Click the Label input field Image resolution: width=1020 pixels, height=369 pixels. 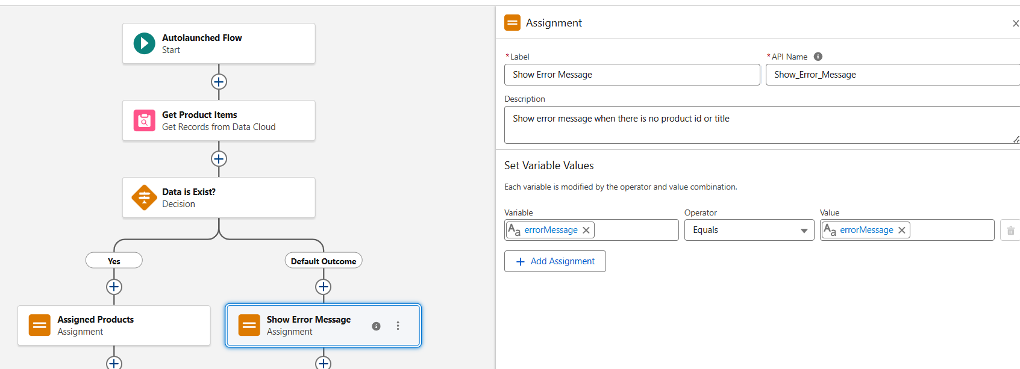631,75
